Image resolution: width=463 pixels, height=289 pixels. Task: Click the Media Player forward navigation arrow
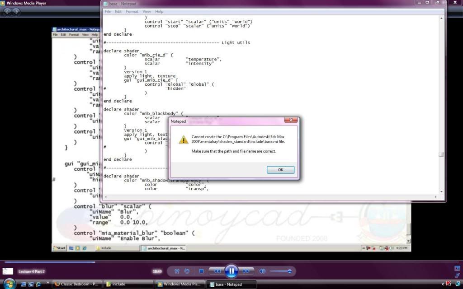tap(16, 11)
